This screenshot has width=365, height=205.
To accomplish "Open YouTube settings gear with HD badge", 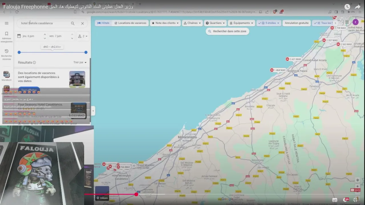I will click(x=345, y=200).
